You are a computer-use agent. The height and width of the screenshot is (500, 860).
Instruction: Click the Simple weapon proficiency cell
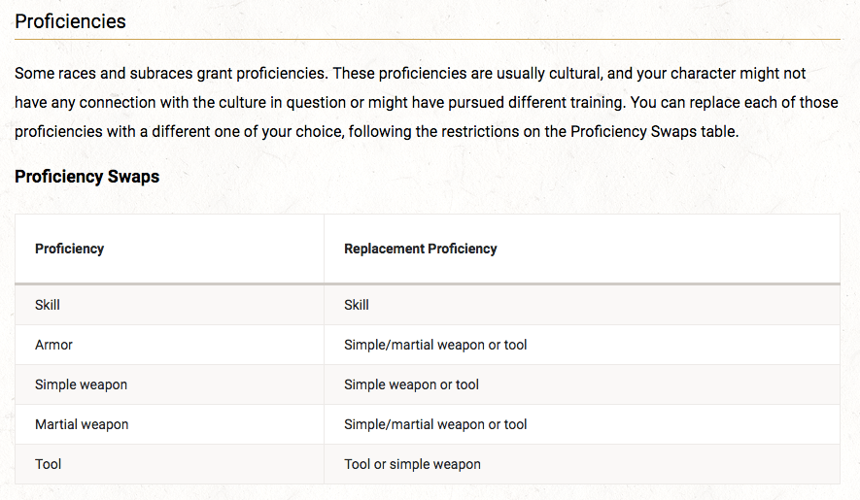tap(81, 384)
